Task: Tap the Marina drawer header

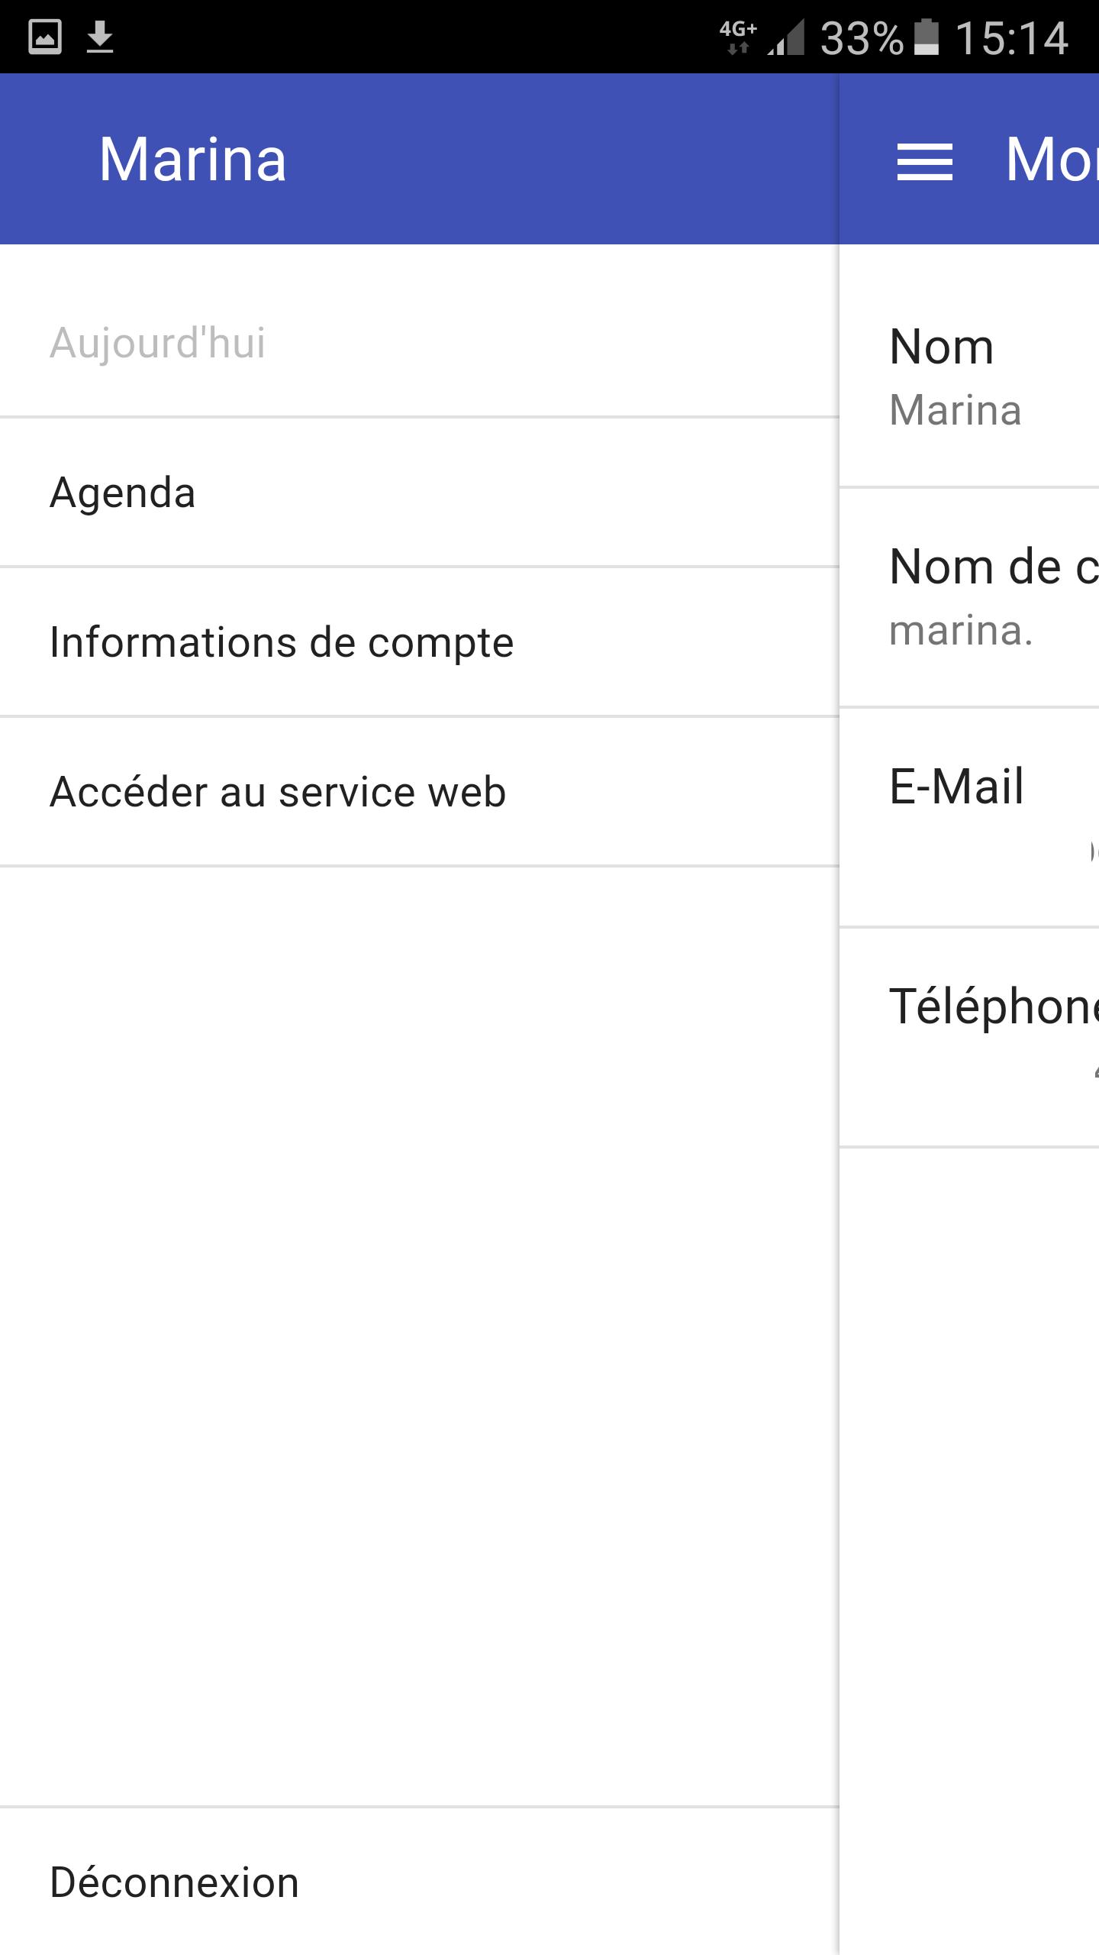Action: pos(192,160)
